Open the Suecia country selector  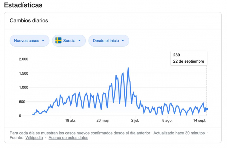coord(69,41)
